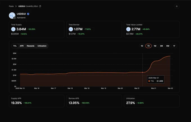Click the 19.39% Supply APR value

pos(16,103)
